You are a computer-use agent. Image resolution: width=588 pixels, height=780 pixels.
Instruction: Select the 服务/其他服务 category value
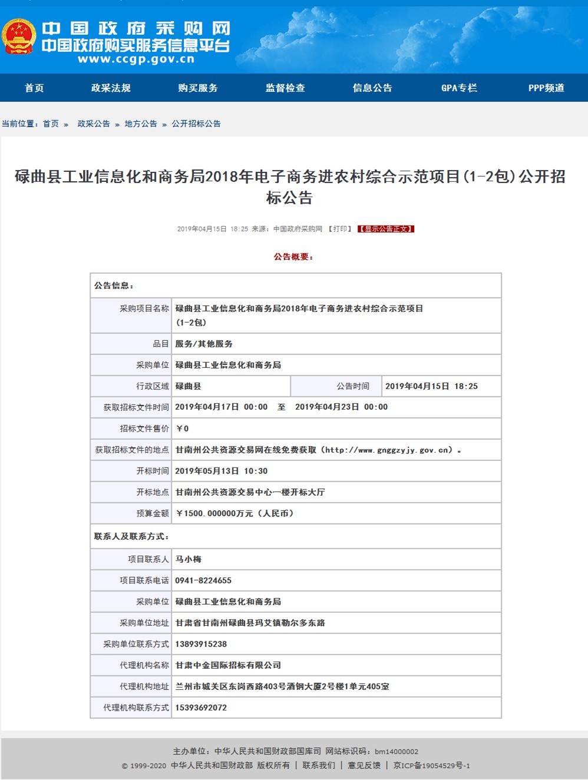(204, 344)
